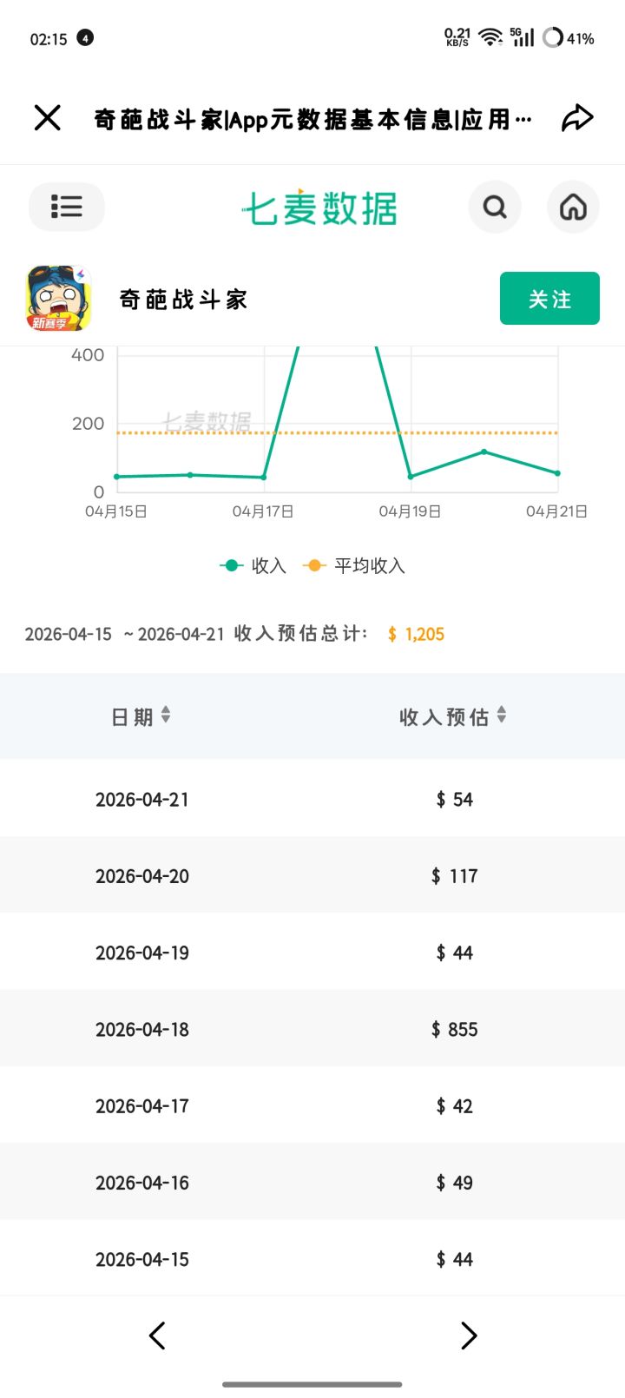Tap the 奇葩战斗家 app name
This screenshot has width=625, height=1398.
(x=183, y=300)
